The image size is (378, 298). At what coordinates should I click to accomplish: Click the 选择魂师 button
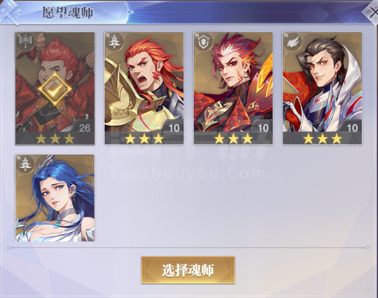click(x=188, y=270)
